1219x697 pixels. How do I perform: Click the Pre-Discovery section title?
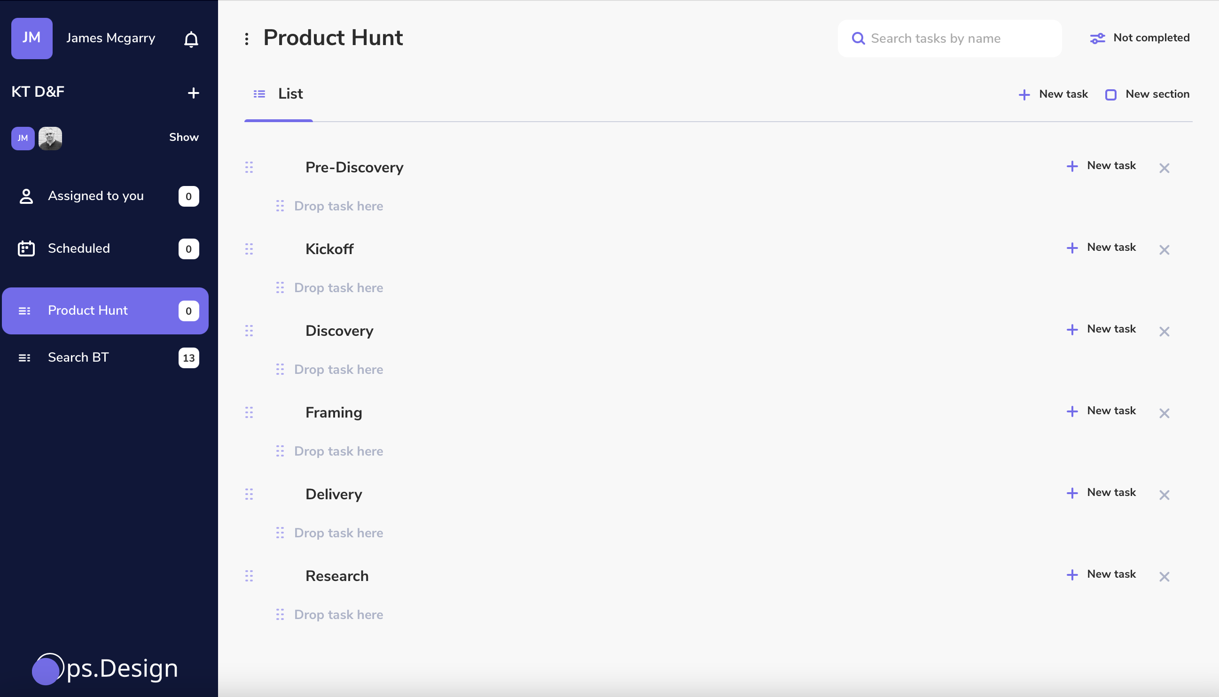354,168
